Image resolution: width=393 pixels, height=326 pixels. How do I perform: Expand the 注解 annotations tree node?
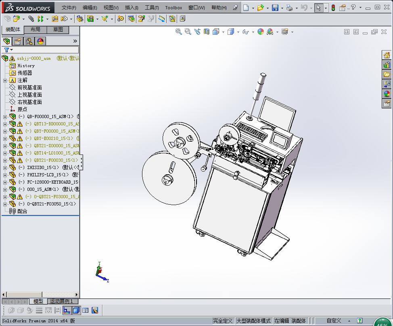[x=5, y=80]
